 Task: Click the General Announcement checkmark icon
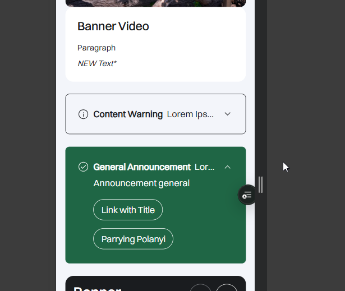(83, 167)
